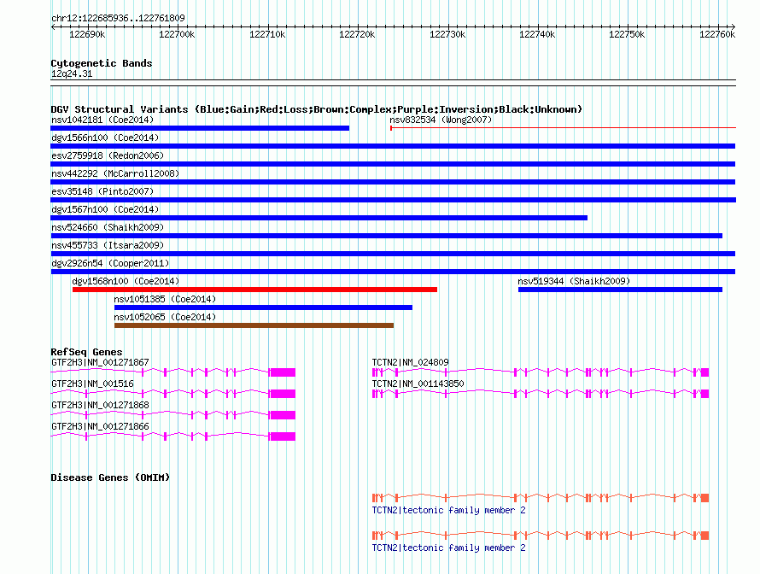Screen dimensions: 760x574
Task: Click the red nsv832534 loss line
Action: 564,128
